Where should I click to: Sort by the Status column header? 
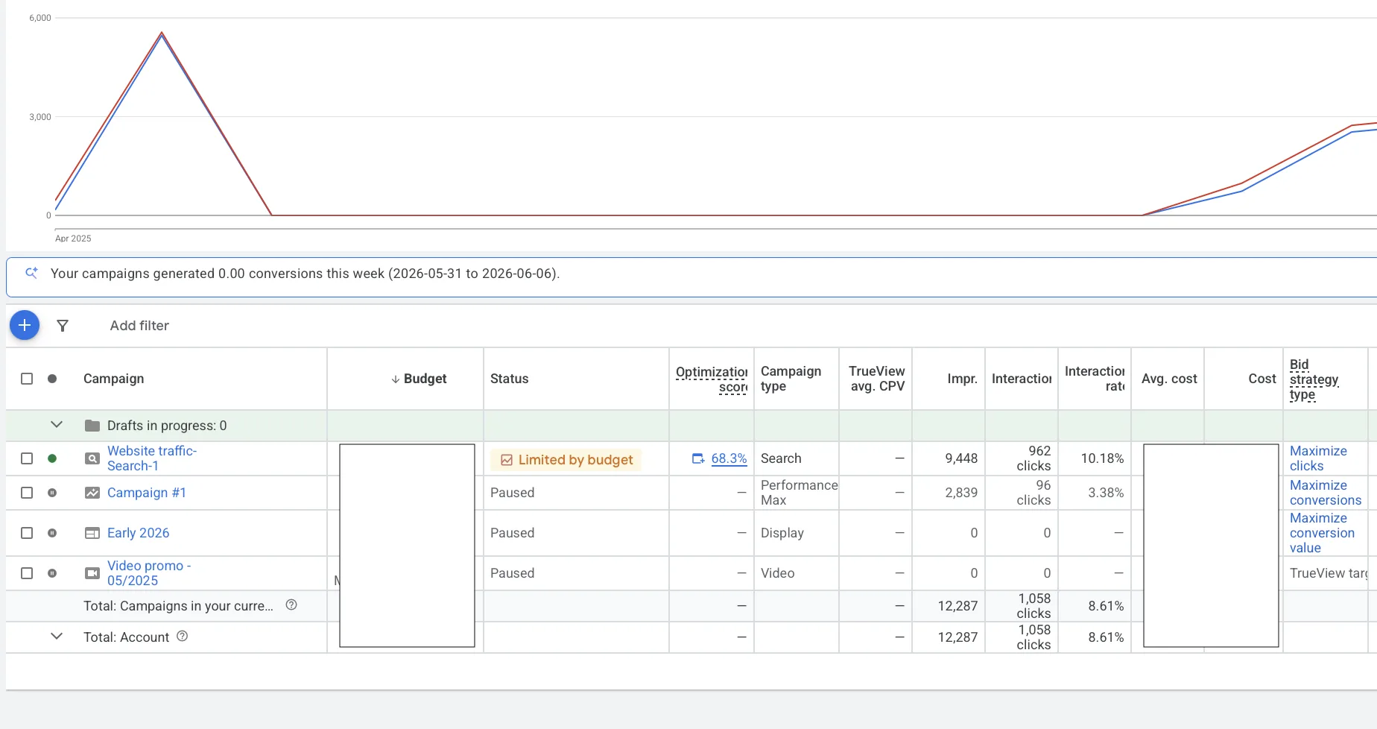(x=509, y=379)
